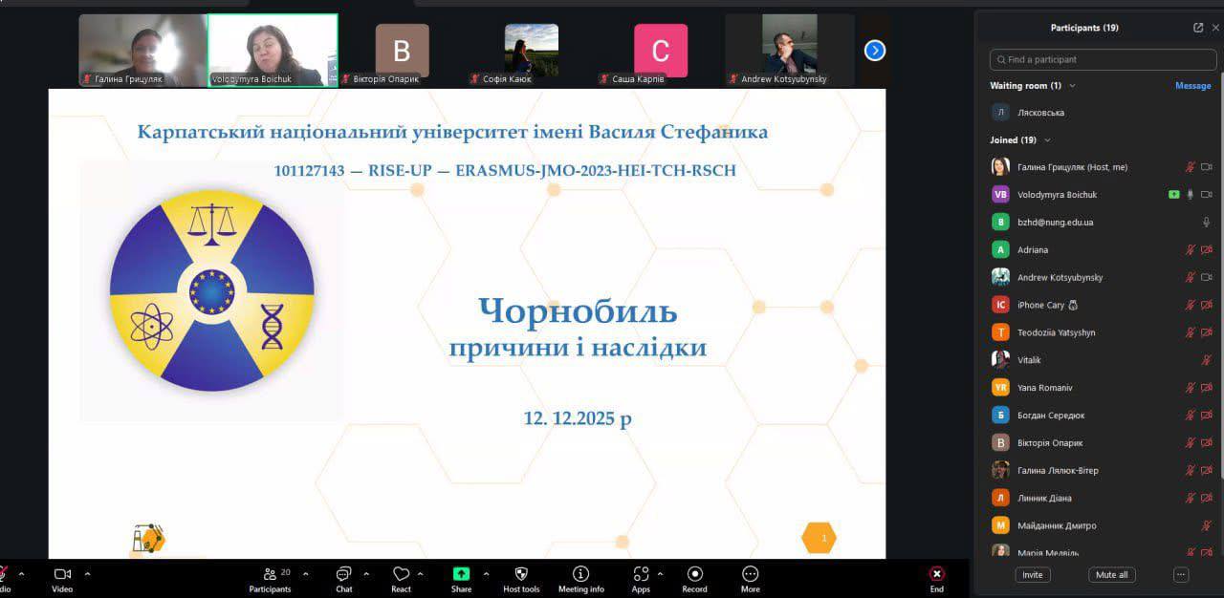This screenshot has width=1224, height=598.
Task: Open Host tools shield icon
Action: 521,574
